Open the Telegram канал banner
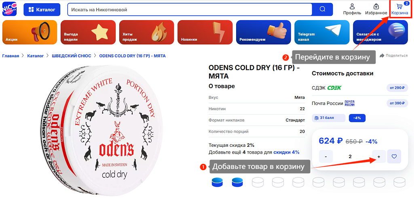The image size is (414, 198). (x=322, y=32)
